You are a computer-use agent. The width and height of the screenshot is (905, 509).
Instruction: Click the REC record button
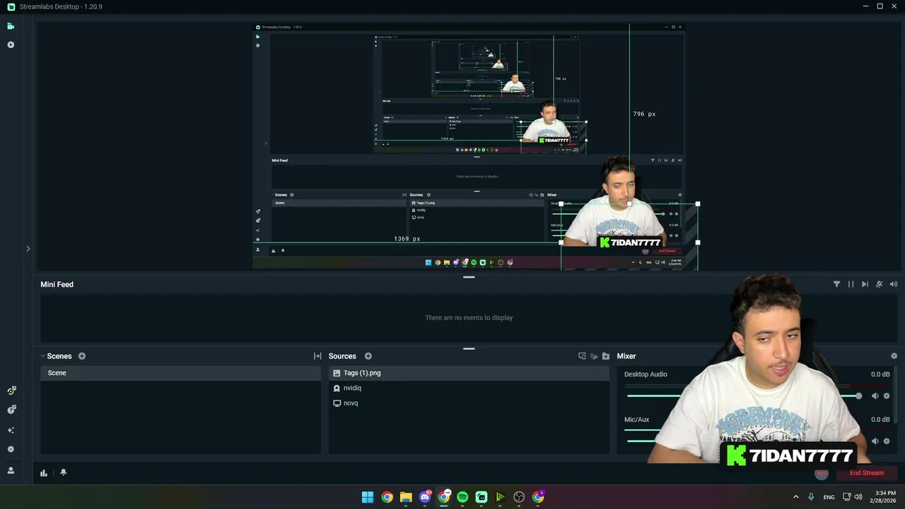pyautogui.click(x=821, y=473)
